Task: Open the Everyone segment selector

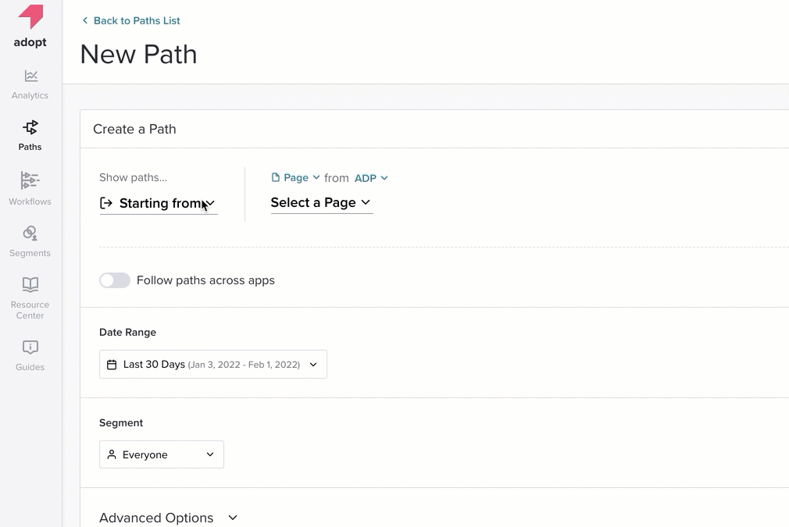Action: (x=162, y=454)
